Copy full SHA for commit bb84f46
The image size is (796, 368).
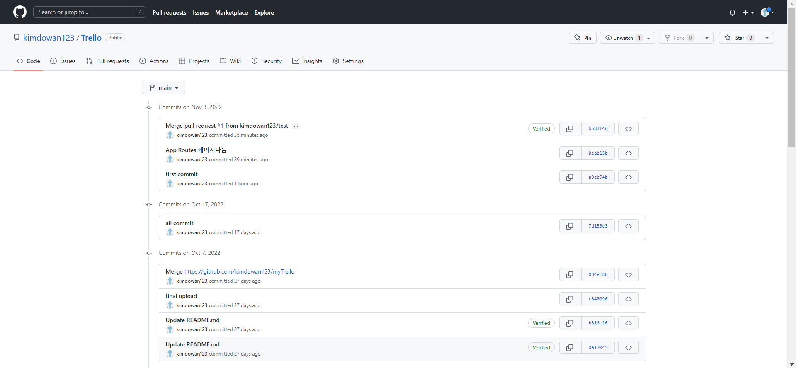pos(570,129)
